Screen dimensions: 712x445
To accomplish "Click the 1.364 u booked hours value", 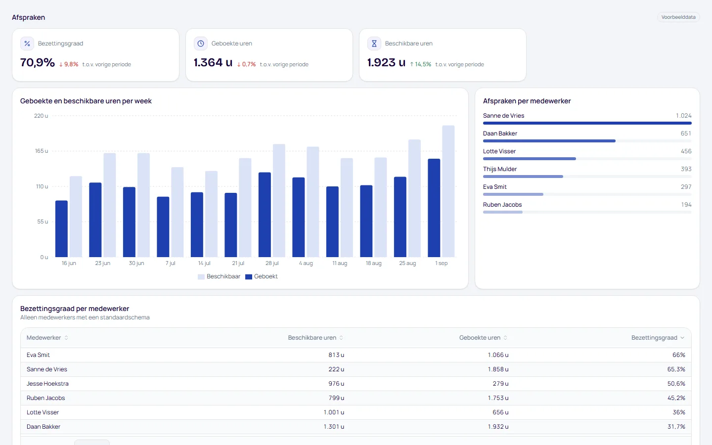I will (x=213, y=63).
